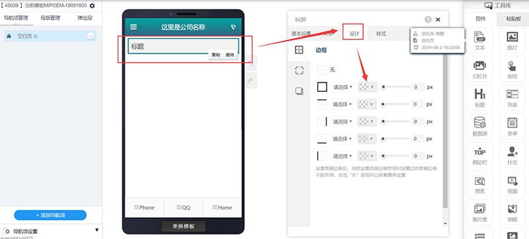
Task: Open color picker for right border
Action: pyautogui.click(x=367, y=121)
